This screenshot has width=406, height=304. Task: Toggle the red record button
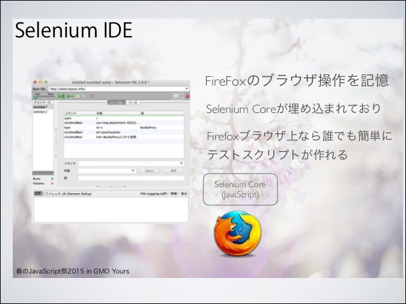click(x=187, y=96)
